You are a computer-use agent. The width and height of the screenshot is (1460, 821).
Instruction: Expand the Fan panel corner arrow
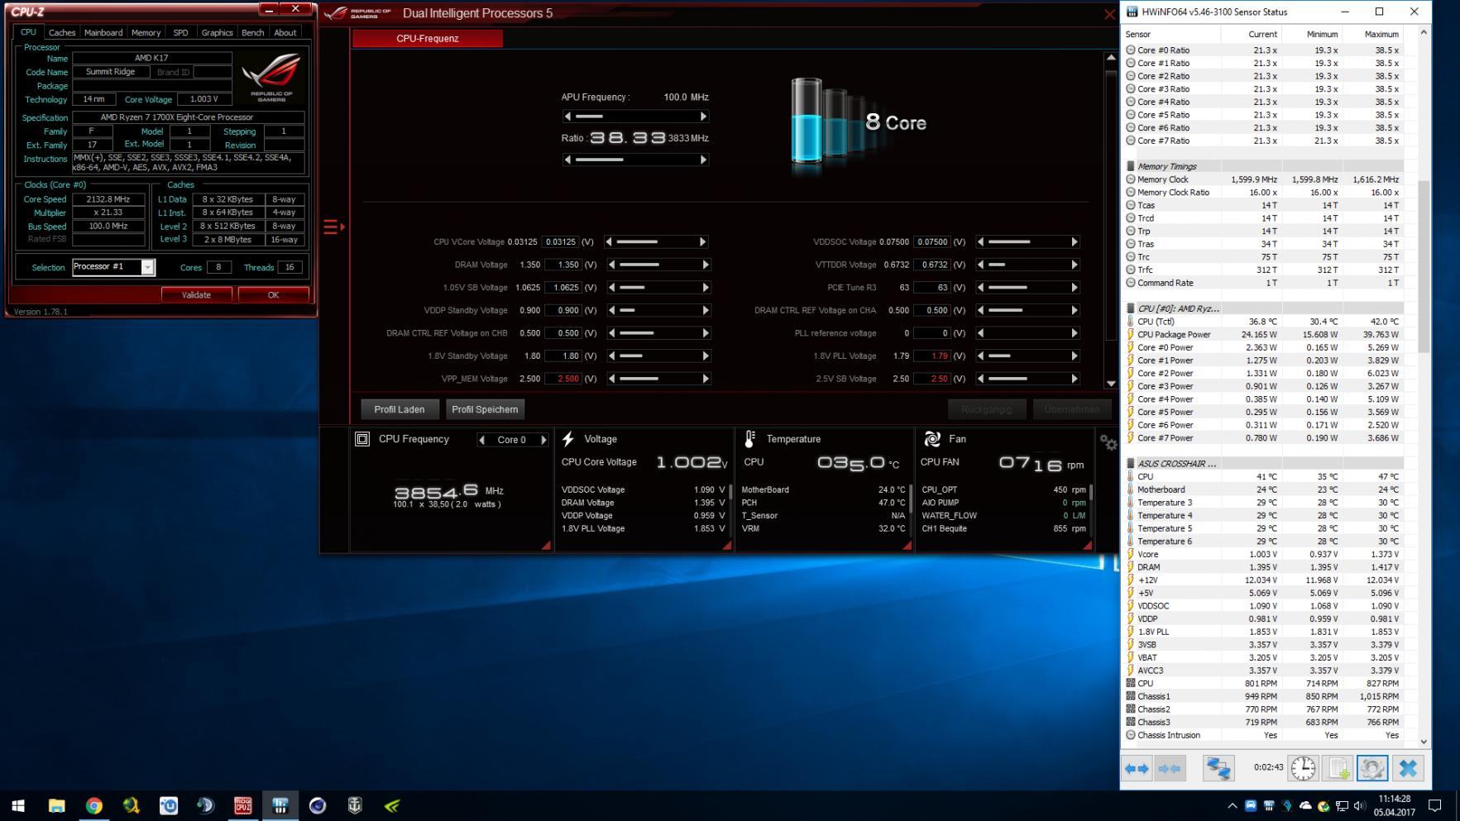pos(1087,545)
